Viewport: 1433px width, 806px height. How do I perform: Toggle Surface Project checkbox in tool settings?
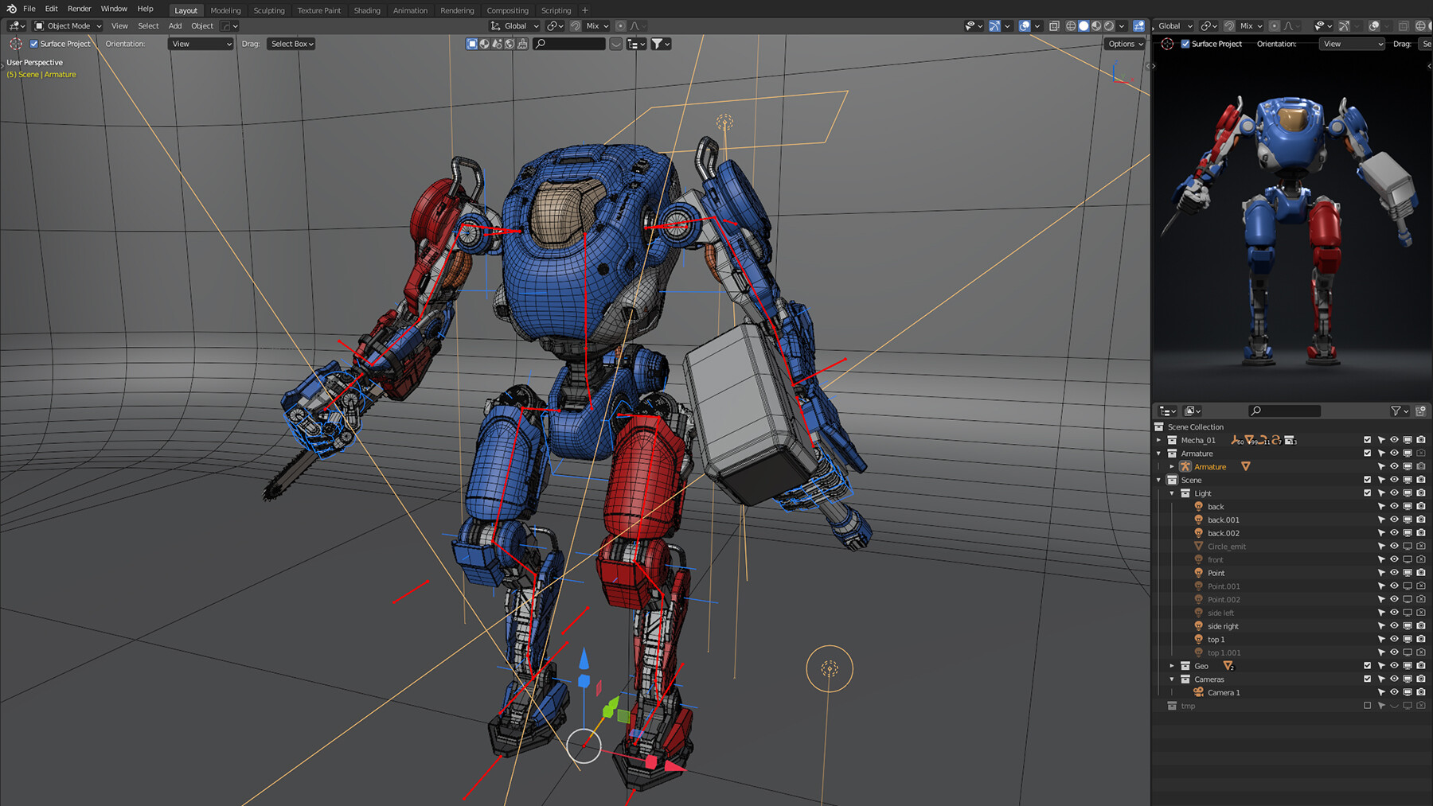tap(32, 44)
